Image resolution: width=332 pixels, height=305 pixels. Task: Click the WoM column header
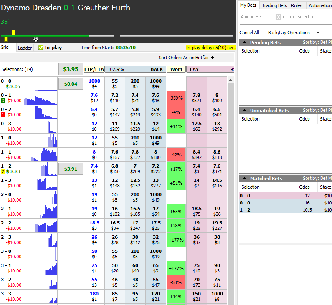click(x=176, y=69)
